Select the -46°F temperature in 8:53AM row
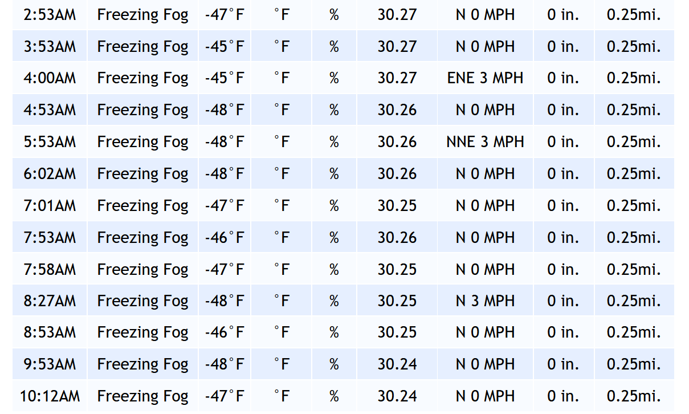 point(225,332)
